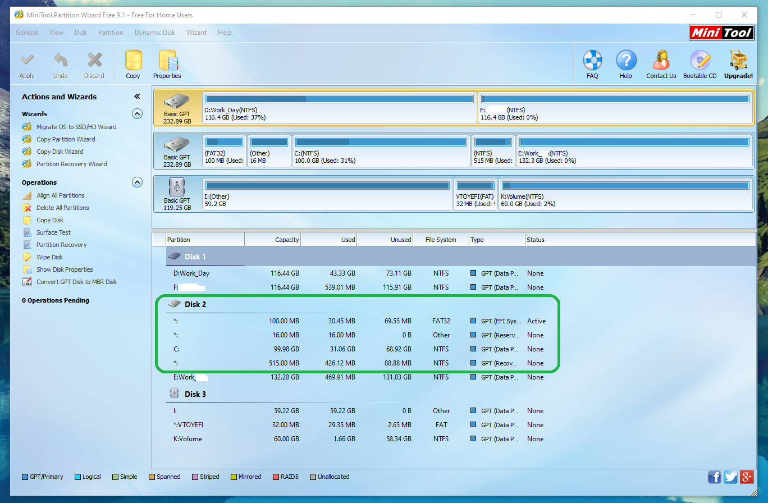768x503 pixels.
Task: Select K:Volume(NTFS) block in disk map
Action: (x=625, y=194)
